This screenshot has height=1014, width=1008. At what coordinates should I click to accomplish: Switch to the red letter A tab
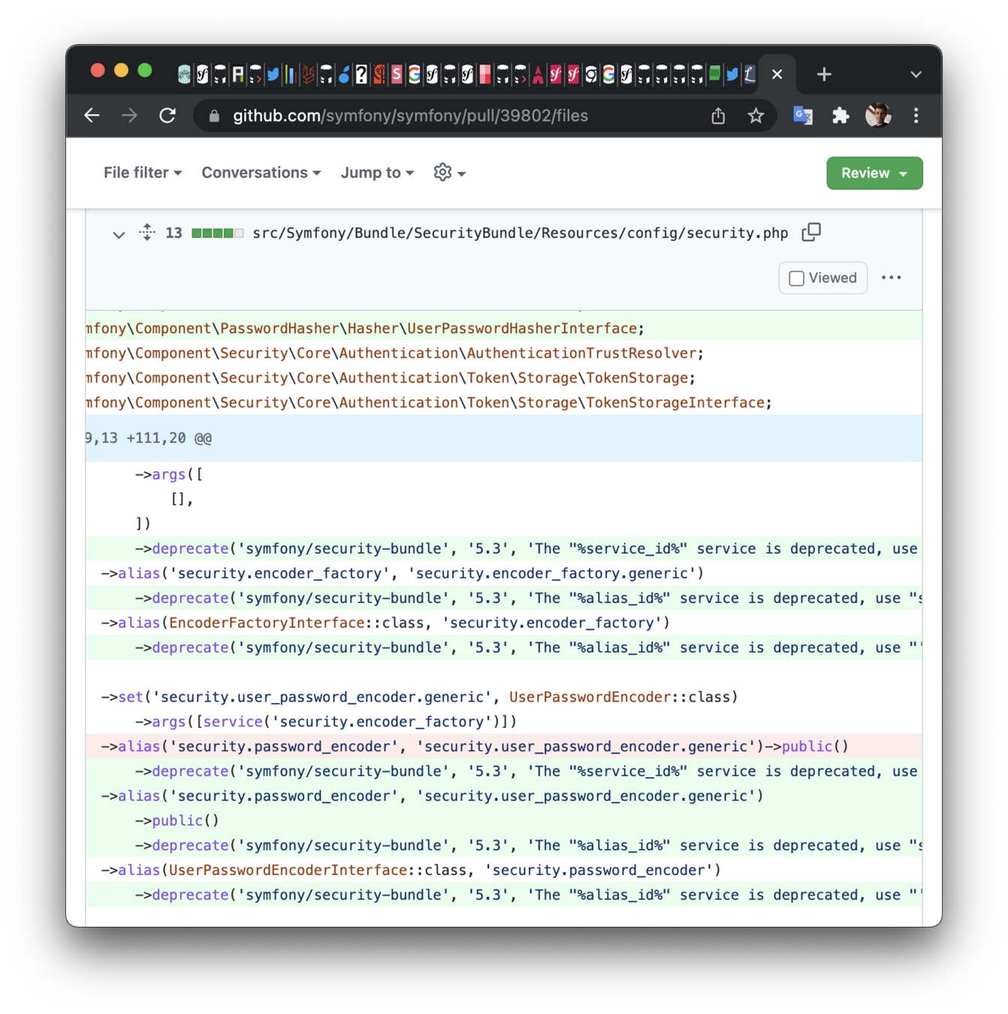[538, 74]
